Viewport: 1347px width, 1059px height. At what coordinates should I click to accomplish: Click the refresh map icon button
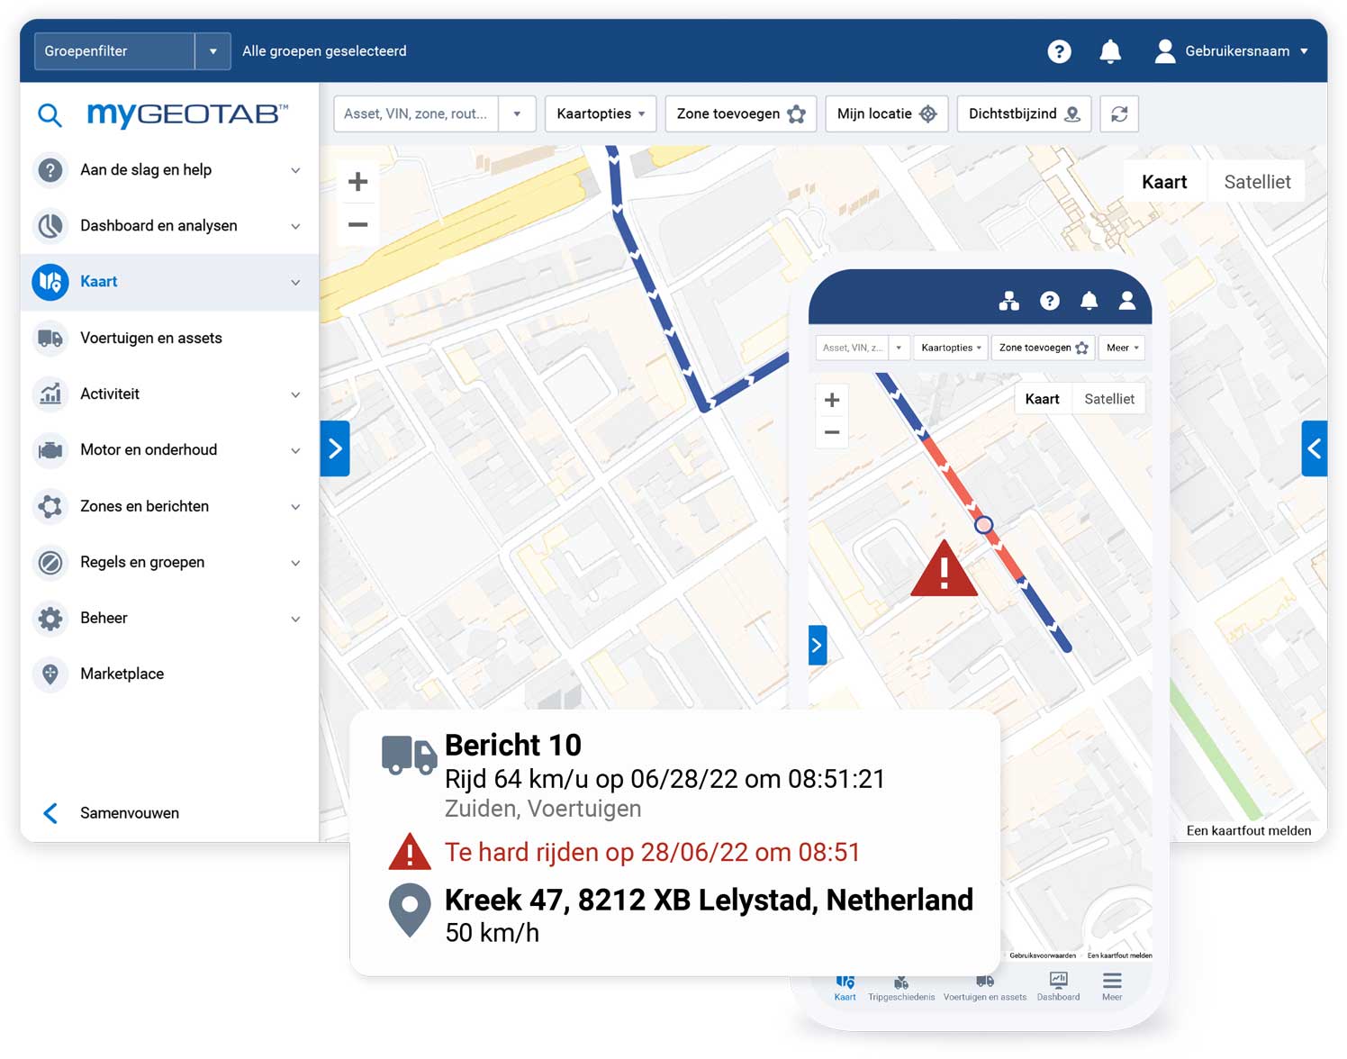[1119, 113]
